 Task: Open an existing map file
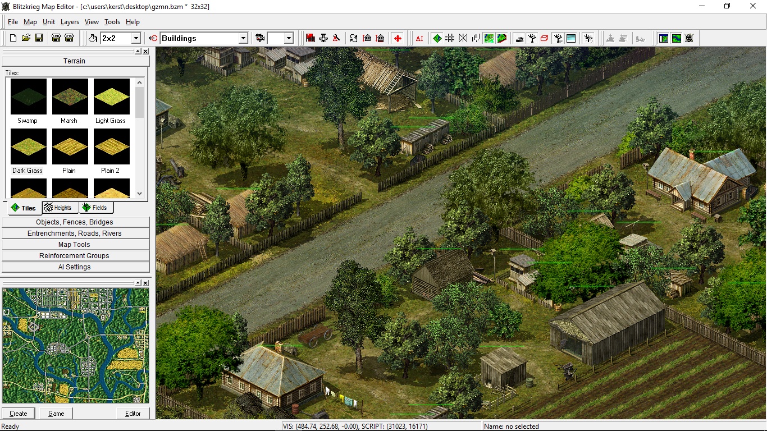(26, 38)
